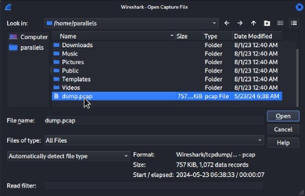Go forward folder arrow

pyautogui.click(x=240, y=23)
